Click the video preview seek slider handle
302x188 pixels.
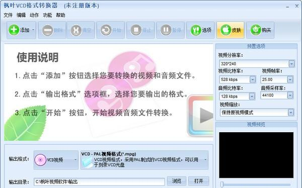pos(222,184)
